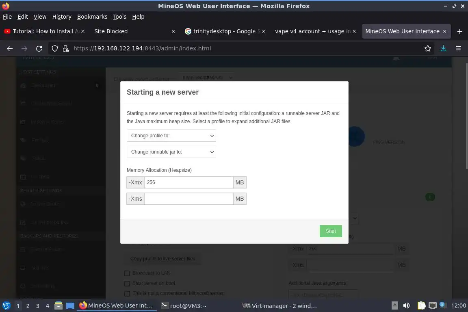Open a new tab with plus button

point(459,31)
